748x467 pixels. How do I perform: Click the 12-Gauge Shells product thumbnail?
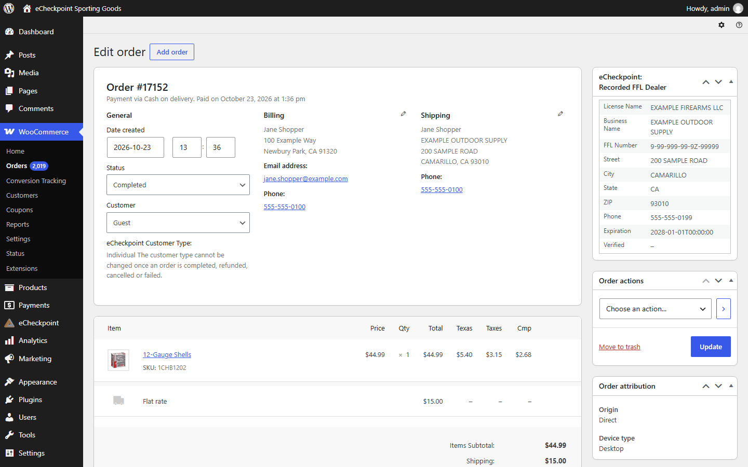click(118, 360)
